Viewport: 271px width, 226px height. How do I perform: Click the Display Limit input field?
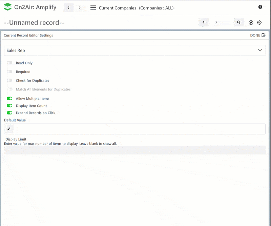click(x=135, y=150)
